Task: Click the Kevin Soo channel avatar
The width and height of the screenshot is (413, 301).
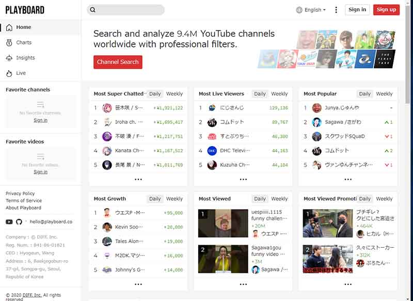Action: (107, 227)
